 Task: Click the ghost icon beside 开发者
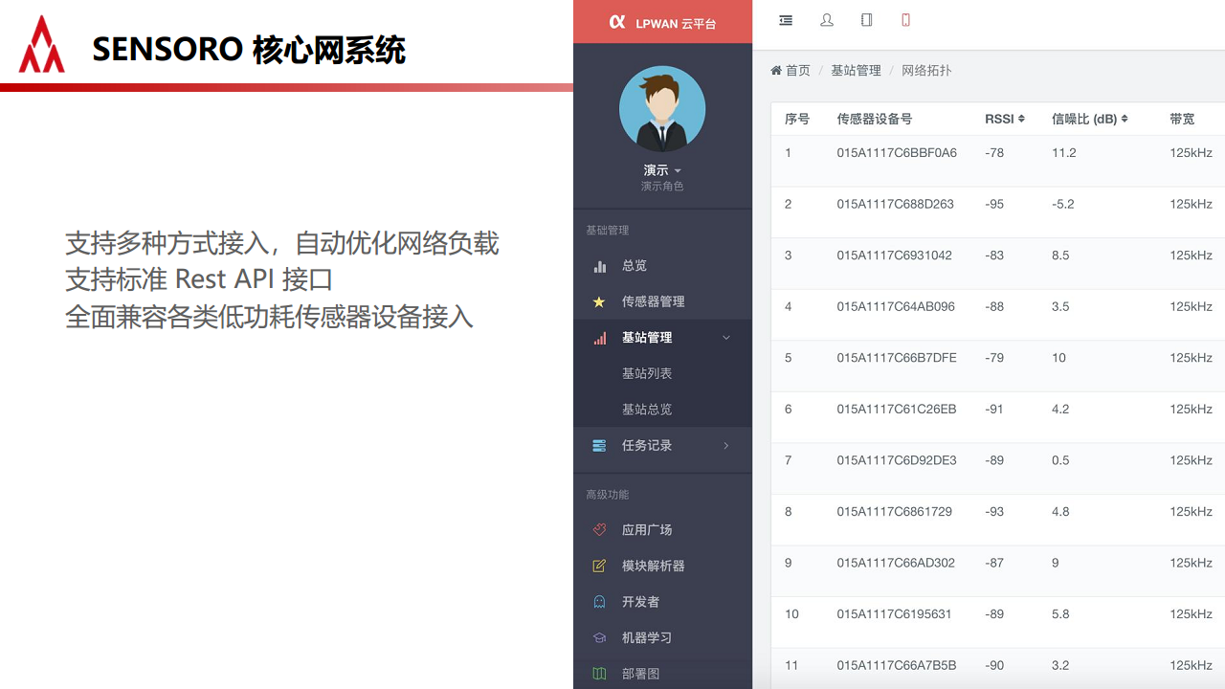click(x=599, y=602)
